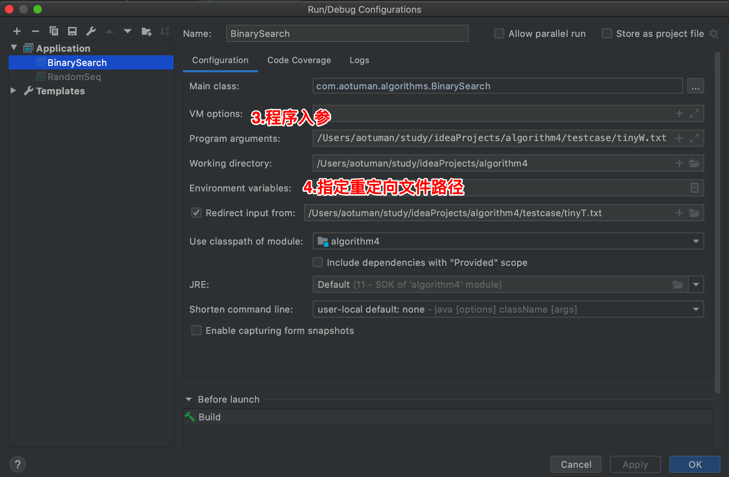
Task: Click the Cancel button
Action: pyautogui.click(x=575, y=464)
